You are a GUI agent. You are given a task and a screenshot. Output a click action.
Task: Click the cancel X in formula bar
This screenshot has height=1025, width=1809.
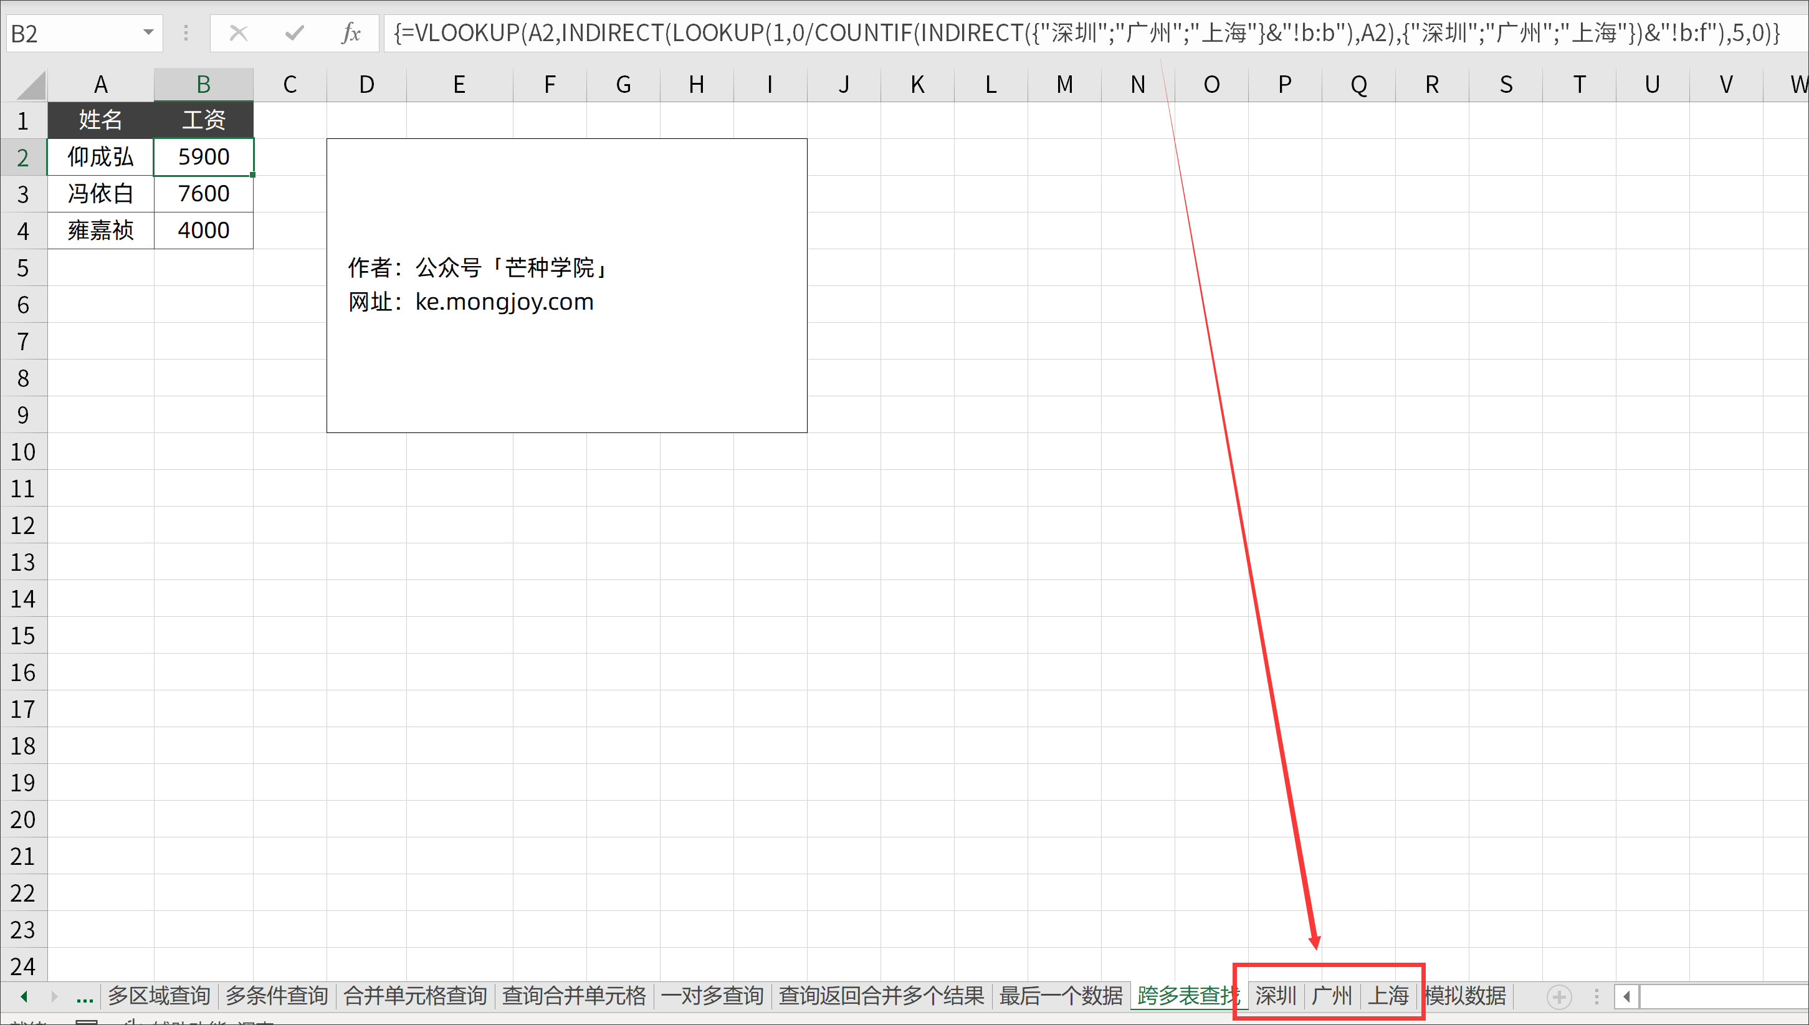239,33
